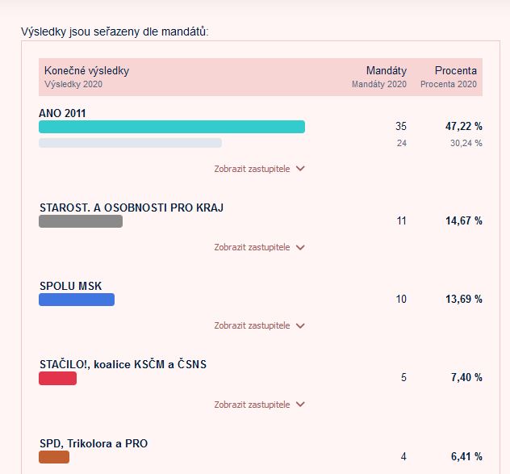Expand SPOLU MSK representatives chevron
This screenshot has width=510, height=474.
[301, 326]
